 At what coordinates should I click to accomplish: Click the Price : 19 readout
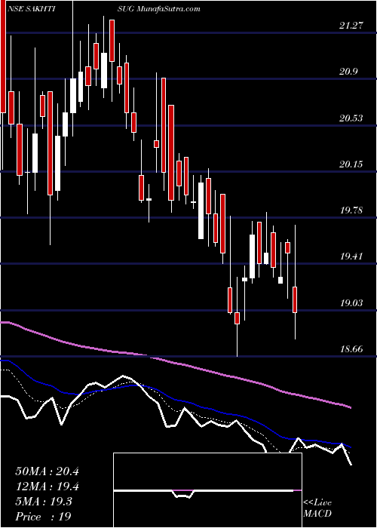(43, 517)
